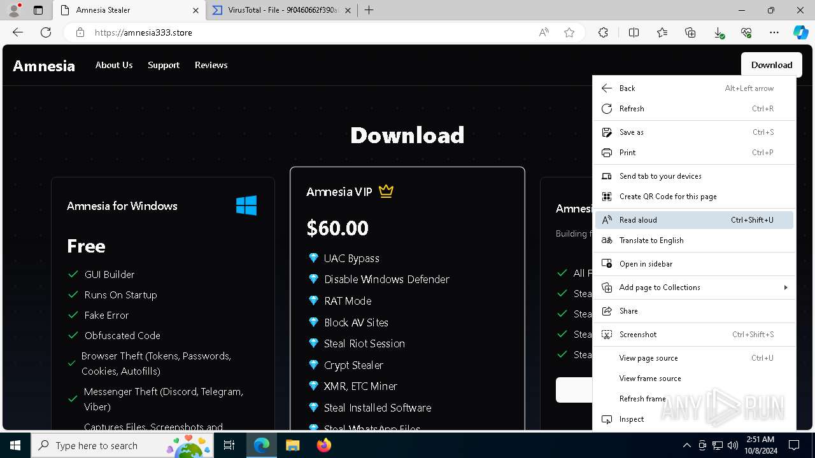Image resolution: width=815 pixels, height=458 pixels.
Task: Close the Amnesia Stealer tab
Action: tap(195, 10)
